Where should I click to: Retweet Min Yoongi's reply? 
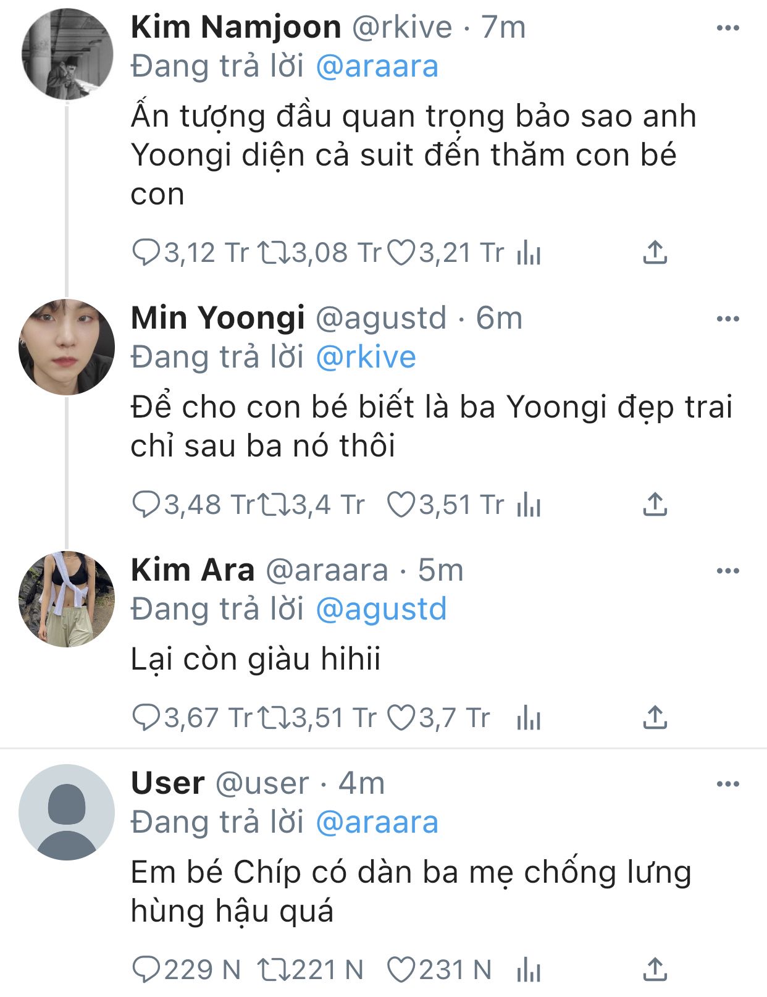pos(274,505)
